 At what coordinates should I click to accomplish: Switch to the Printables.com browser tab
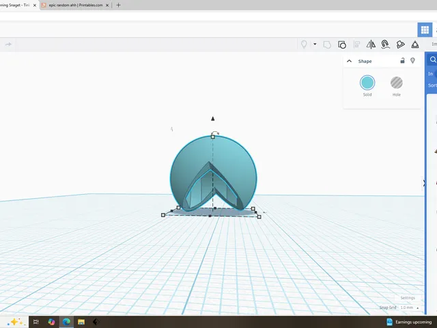pyautogui.click(x=76, y=5)
